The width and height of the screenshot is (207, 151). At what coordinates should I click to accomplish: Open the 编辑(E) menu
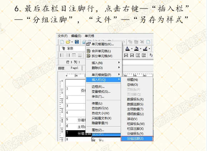76,36
